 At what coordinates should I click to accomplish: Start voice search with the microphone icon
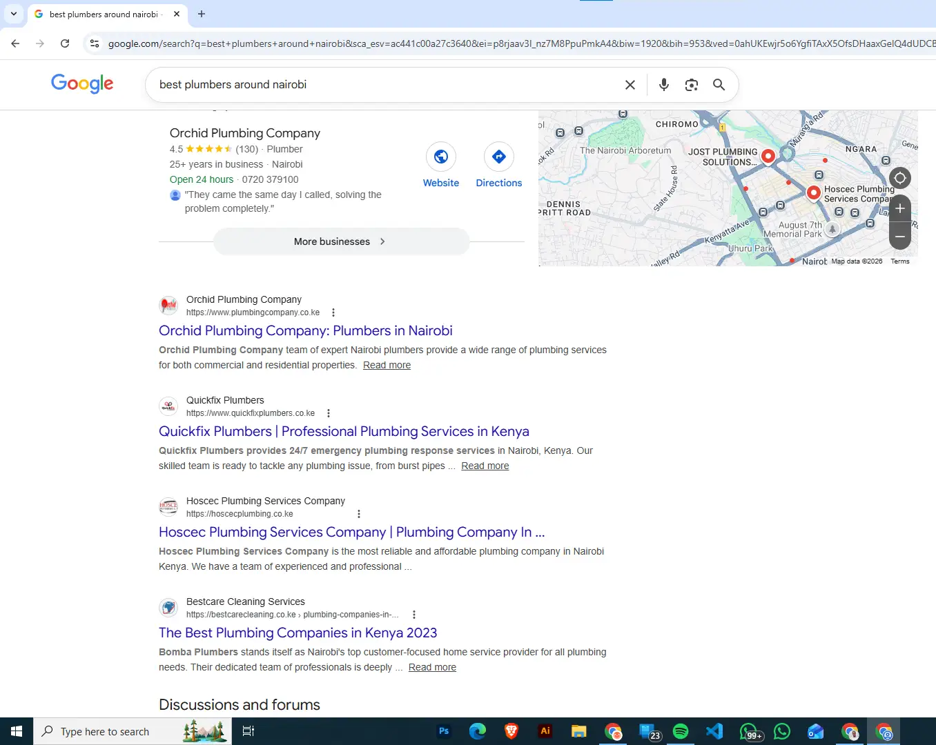[x=663, y=84]
